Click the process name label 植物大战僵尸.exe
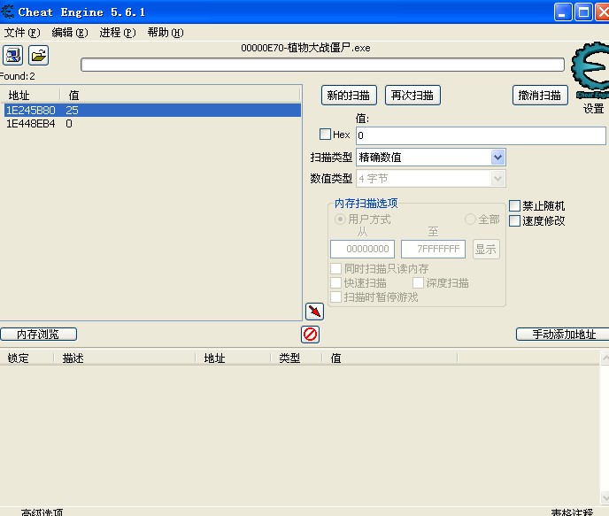 pyautogui.click(x=329, y=48)
